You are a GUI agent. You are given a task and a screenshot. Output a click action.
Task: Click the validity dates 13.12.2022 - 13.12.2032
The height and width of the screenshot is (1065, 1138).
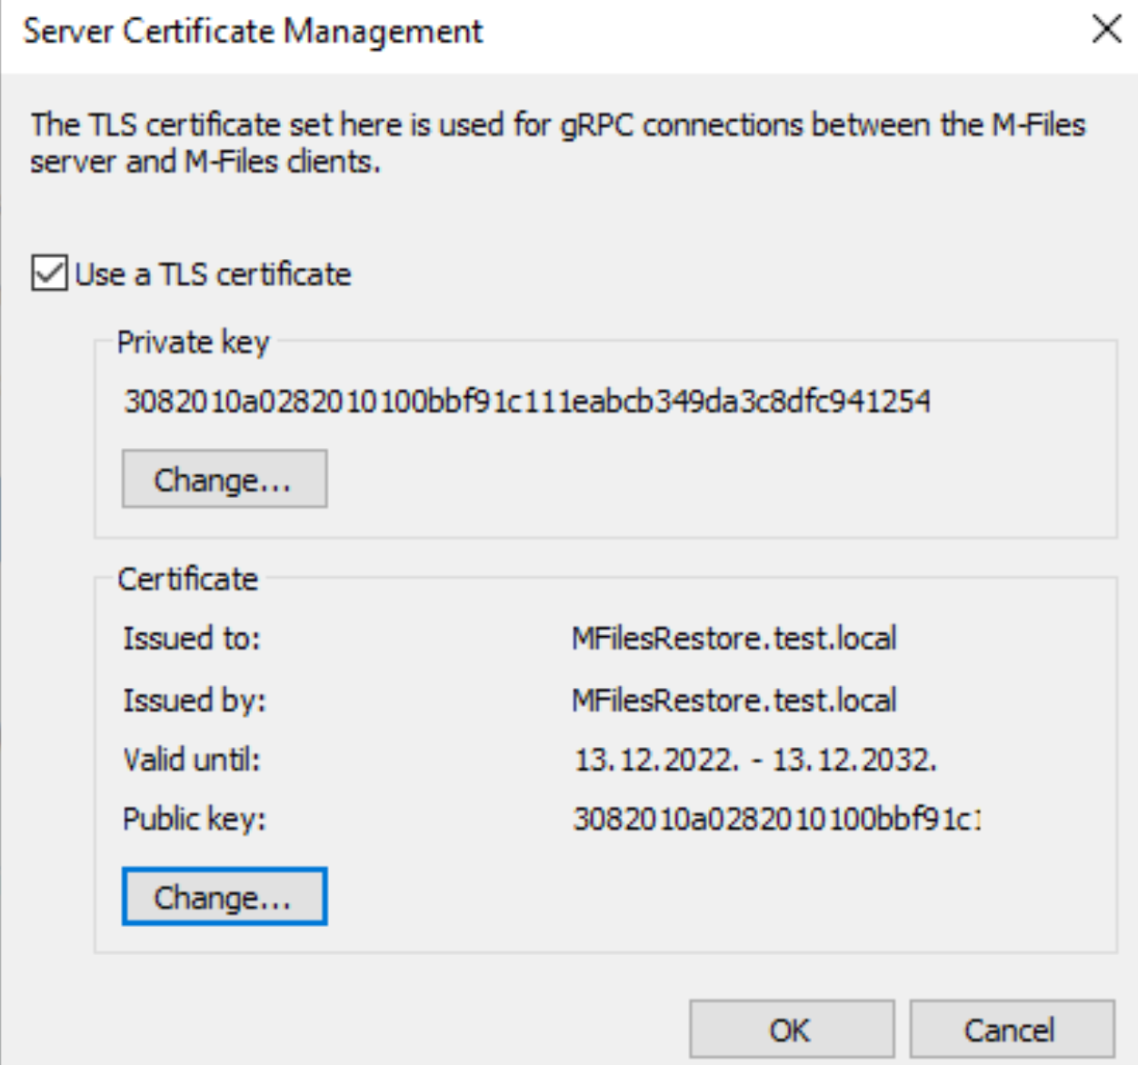755,759
